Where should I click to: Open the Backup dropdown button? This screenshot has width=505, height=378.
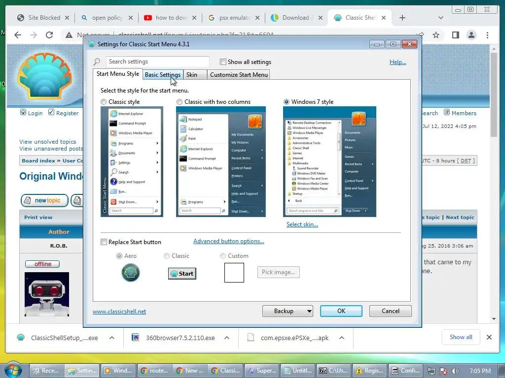point(288,311)
